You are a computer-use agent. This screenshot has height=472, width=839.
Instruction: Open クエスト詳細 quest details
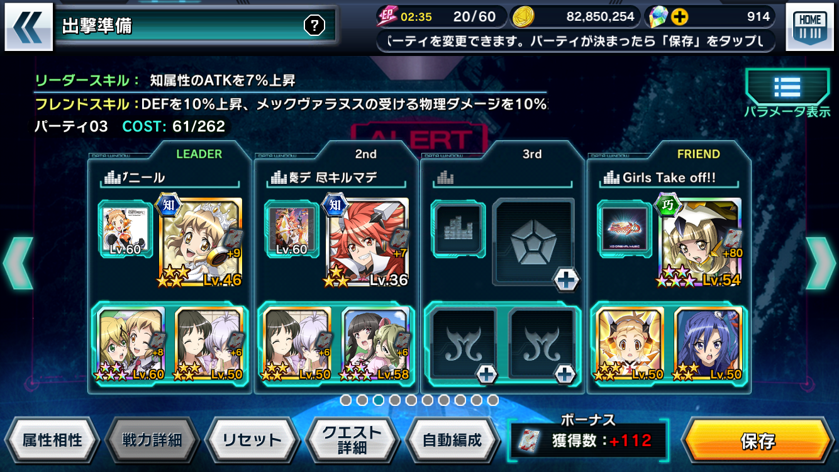coord(352,440)
